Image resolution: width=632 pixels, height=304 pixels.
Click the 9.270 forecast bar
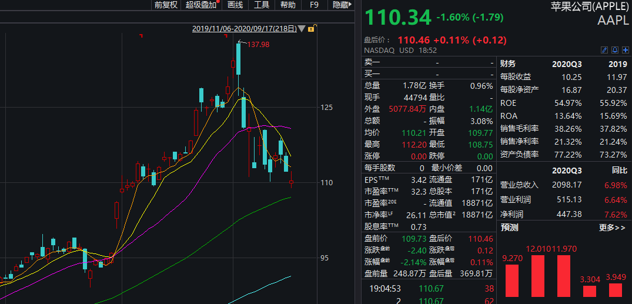pyautogui.click(x=511, y=280)
